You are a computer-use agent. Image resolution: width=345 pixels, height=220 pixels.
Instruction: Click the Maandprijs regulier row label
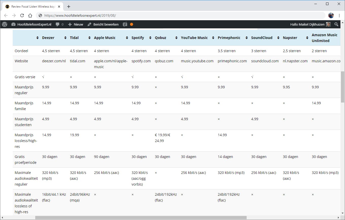(x=24, y=90)
